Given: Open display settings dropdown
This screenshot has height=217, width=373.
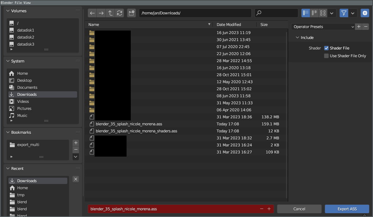Looking at the screenshot, I should tap(332, 13).
